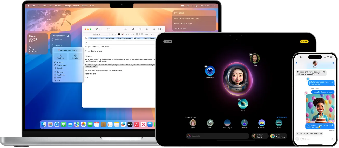Launch the Music app in Dock
Viewport: 339px width, 148px height.
tap(137, 124)
